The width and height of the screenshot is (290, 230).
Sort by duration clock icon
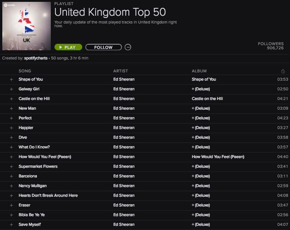tap(283, 71)
